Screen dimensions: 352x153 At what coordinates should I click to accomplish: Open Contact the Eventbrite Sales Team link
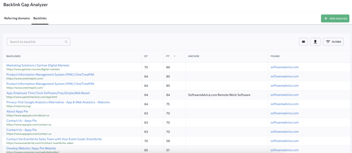click(54, 139)
